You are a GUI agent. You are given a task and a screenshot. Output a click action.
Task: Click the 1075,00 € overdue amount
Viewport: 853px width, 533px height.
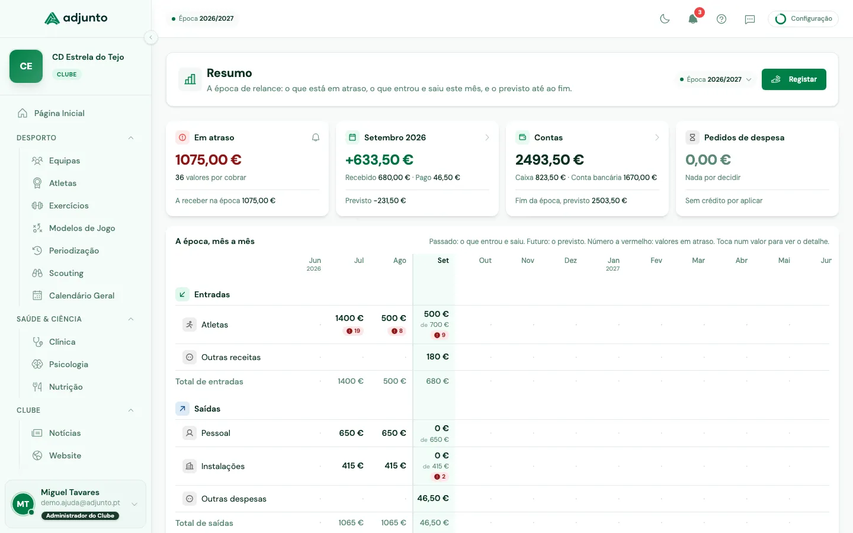[209, 160]
